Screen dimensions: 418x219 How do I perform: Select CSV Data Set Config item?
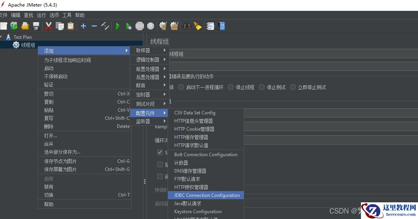click(x=206, y=113)
